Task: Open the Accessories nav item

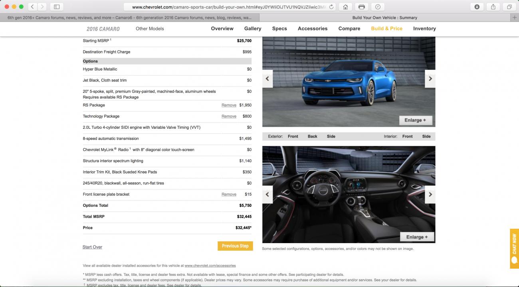Action: click(313, 29)
